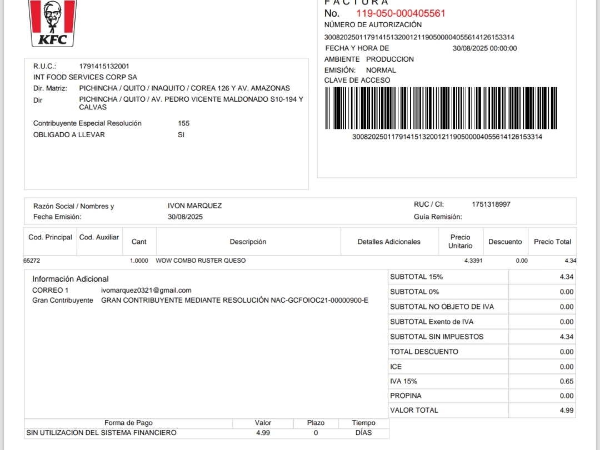Click IVA 15% amount 0.65
600x450 pixels.
point(566,381)
